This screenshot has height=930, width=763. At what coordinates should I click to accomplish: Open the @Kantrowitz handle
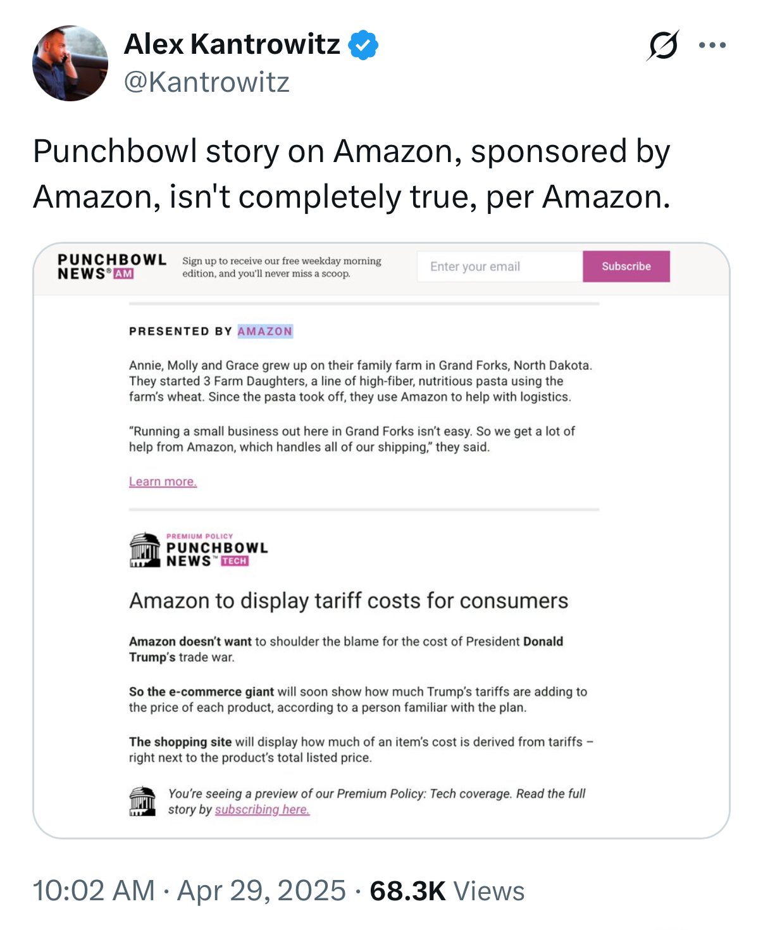206,82
